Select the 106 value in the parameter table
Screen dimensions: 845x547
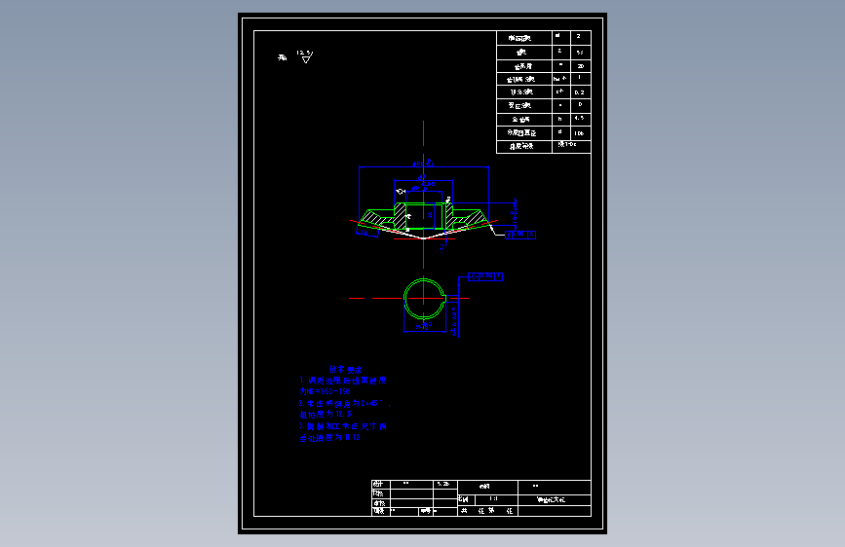click(580, 132)
